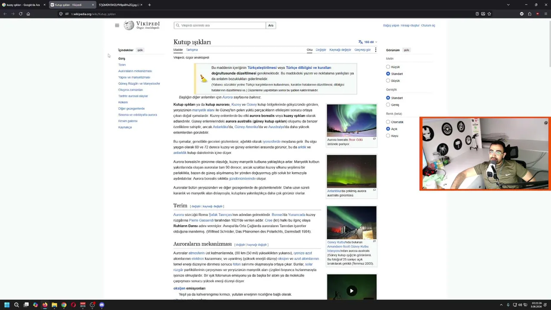551x310 pixels.
Task: Toggle reader view icon in address bar
Action: point(477,14)
